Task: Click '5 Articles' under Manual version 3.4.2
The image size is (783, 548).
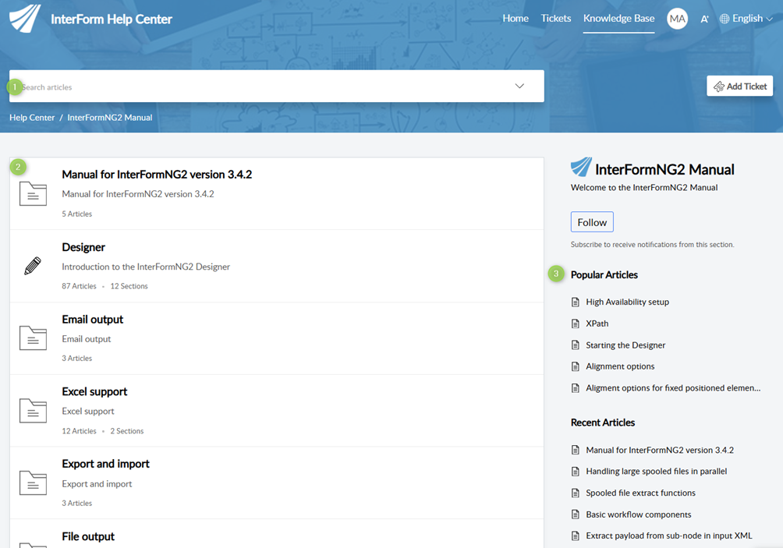Action: 77,214
